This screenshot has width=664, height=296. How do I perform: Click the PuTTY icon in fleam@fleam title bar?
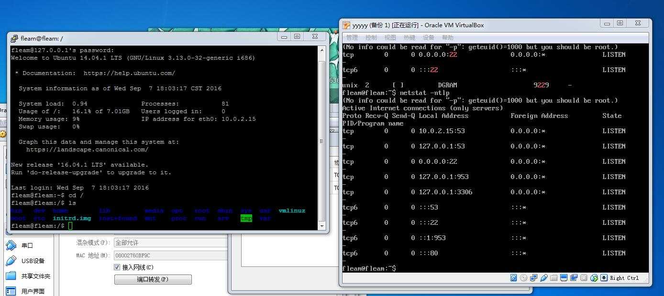pyautogui.click(x=14, y=38)
